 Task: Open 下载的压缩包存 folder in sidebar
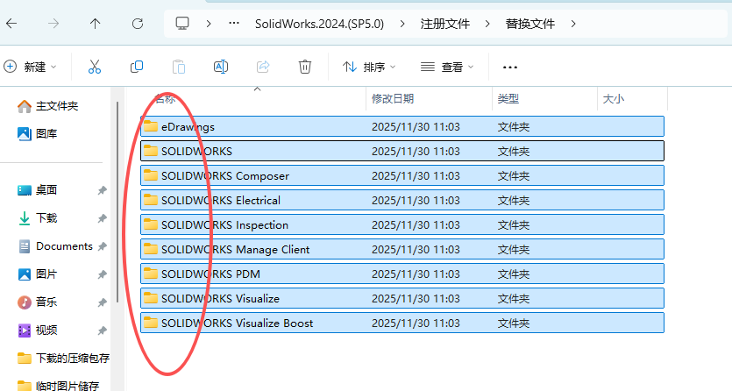[x=63, y=359]
